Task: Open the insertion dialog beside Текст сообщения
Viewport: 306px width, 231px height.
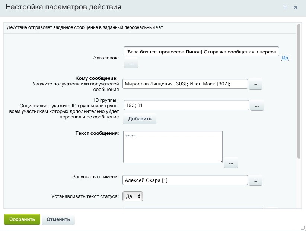Action: [232, 163]
